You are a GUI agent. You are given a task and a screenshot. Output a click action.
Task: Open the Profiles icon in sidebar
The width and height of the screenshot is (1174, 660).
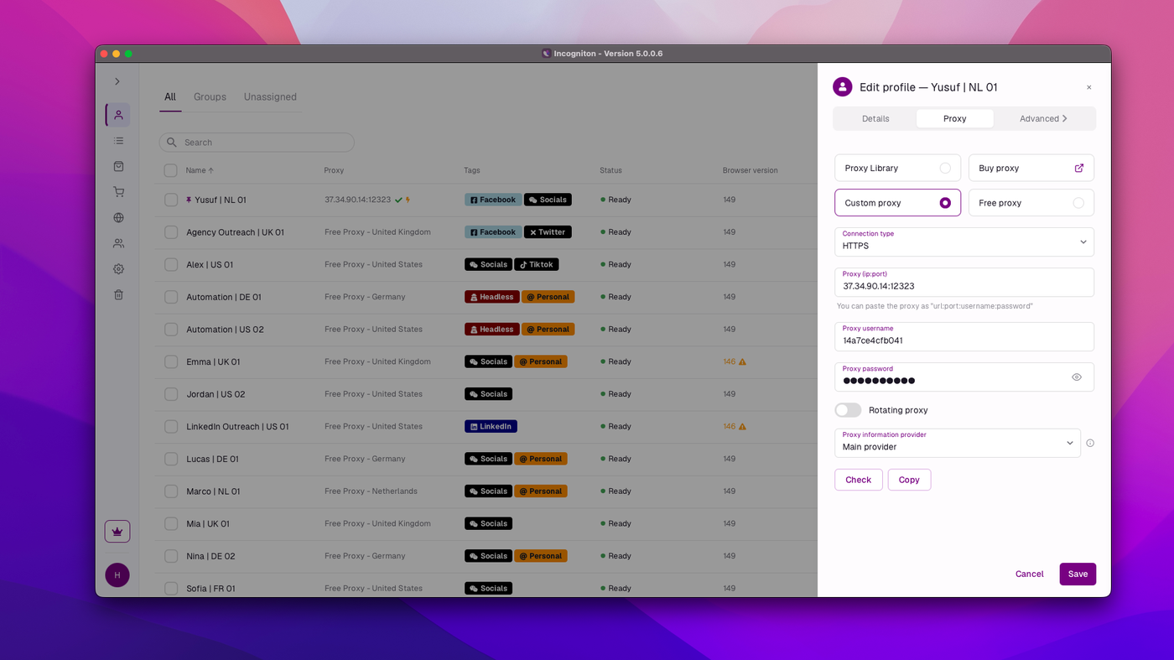118,115
